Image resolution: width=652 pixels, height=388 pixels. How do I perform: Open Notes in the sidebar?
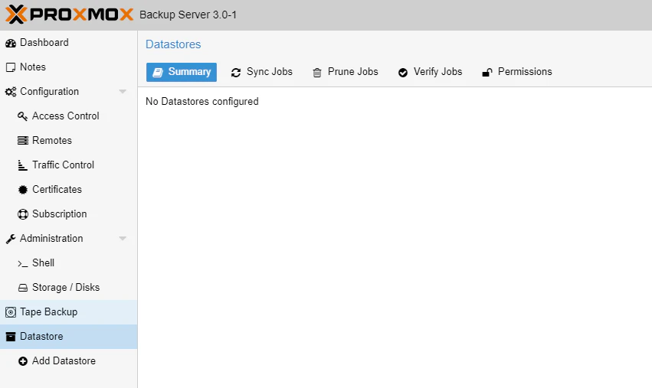tap(69, 67)
